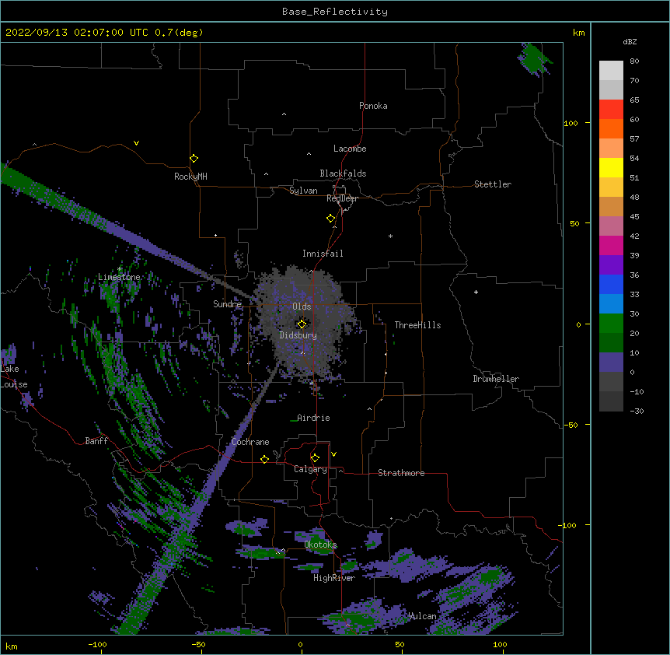Click the -100 tick on the right vertical axis
The width and height of the screenshot is (670, 655).
point(568,525)
